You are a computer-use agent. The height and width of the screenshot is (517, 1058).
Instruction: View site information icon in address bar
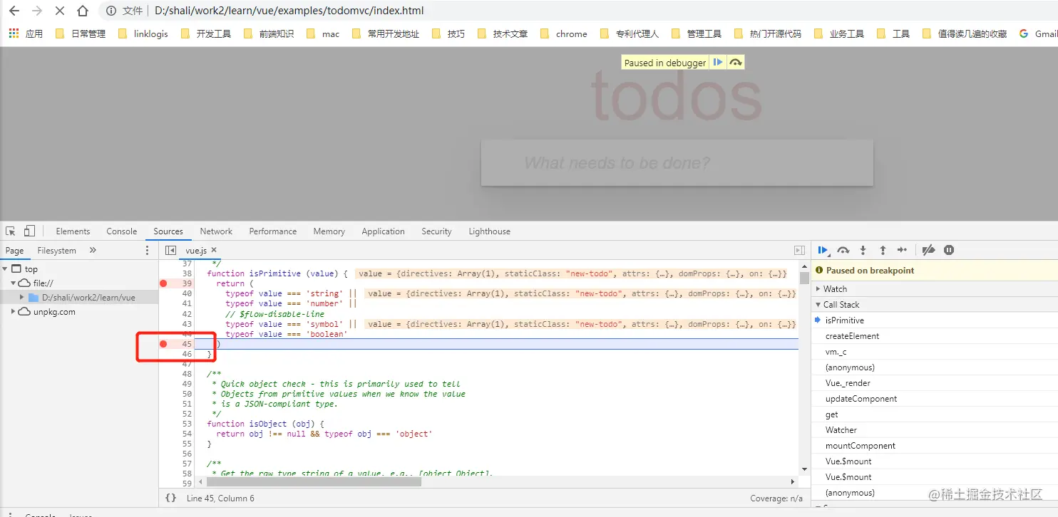coord(111,11)
